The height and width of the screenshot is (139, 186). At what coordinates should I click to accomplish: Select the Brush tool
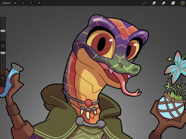144,3
